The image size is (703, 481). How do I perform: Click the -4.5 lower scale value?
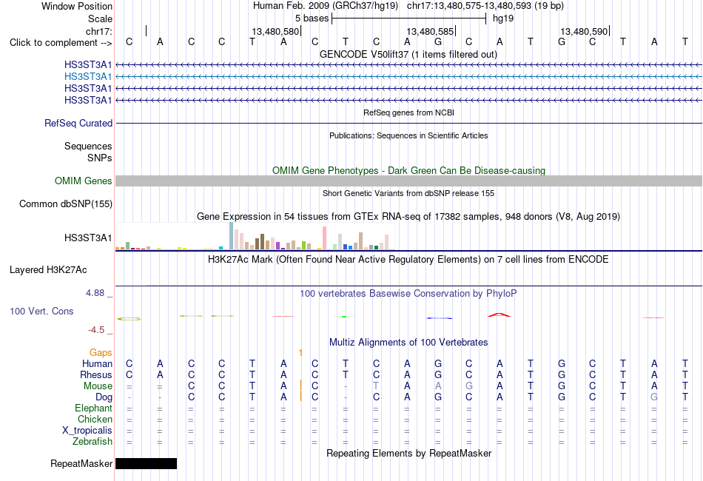96,330
